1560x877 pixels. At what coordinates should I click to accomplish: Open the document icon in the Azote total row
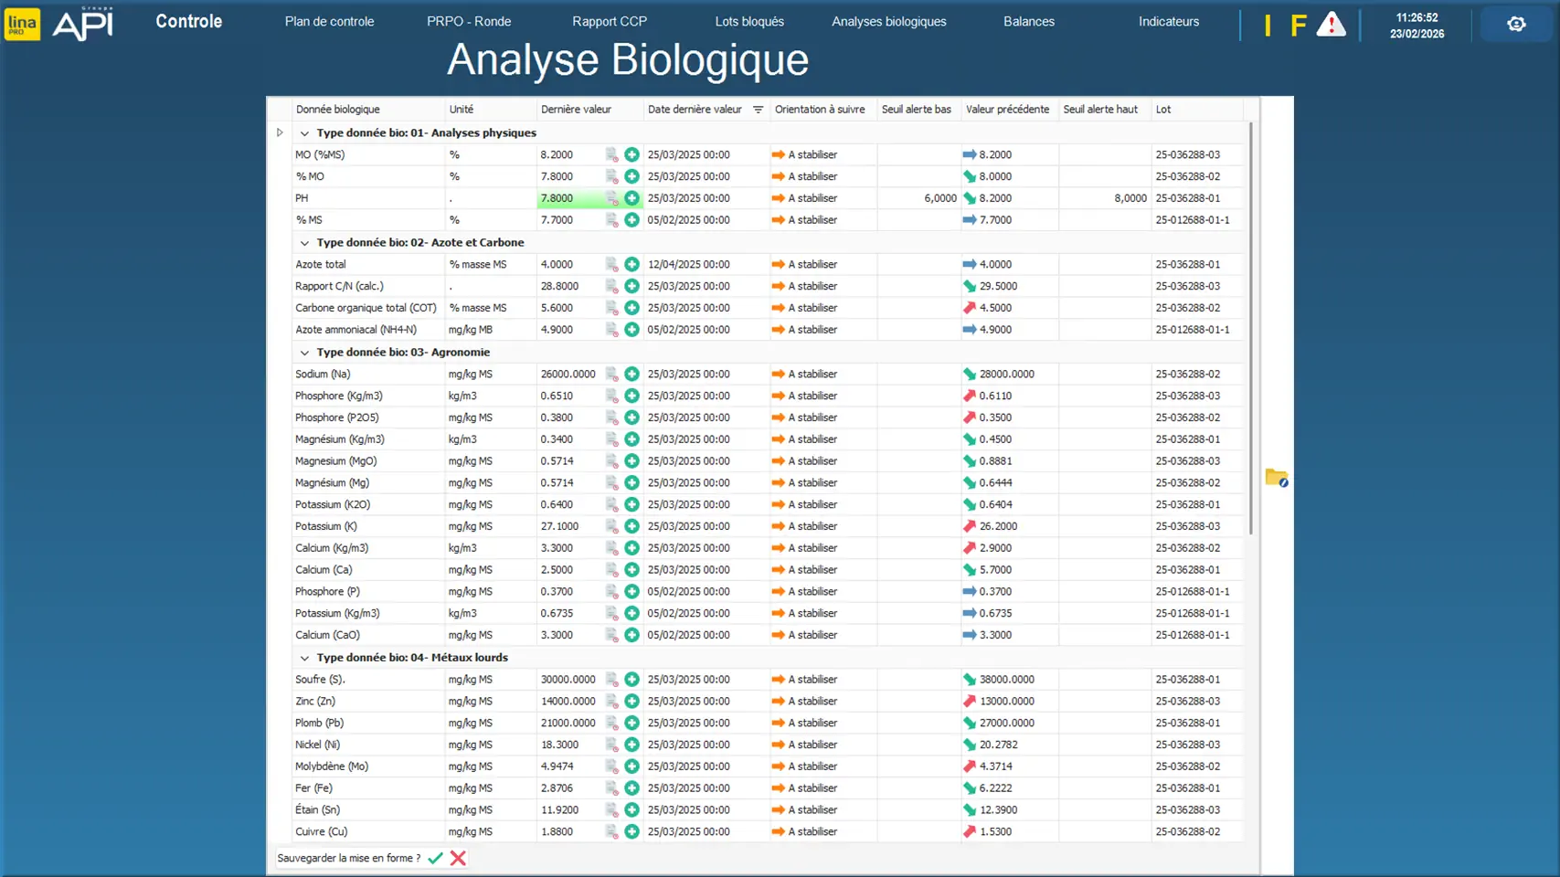click(612, 265)
